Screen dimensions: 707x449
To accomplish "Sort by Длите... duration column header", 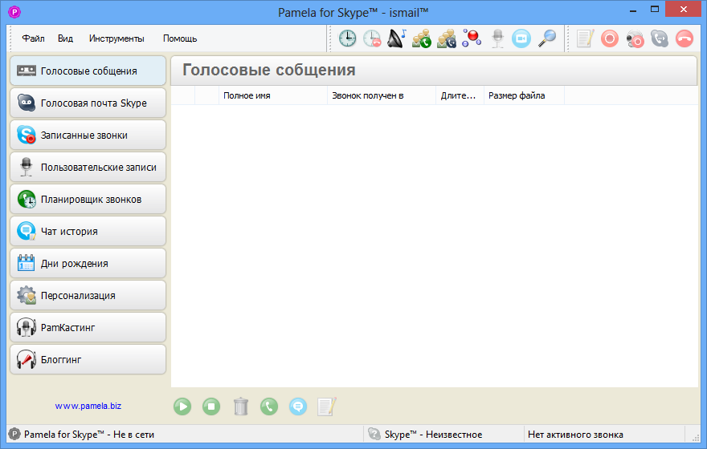I will pos(460,95).
